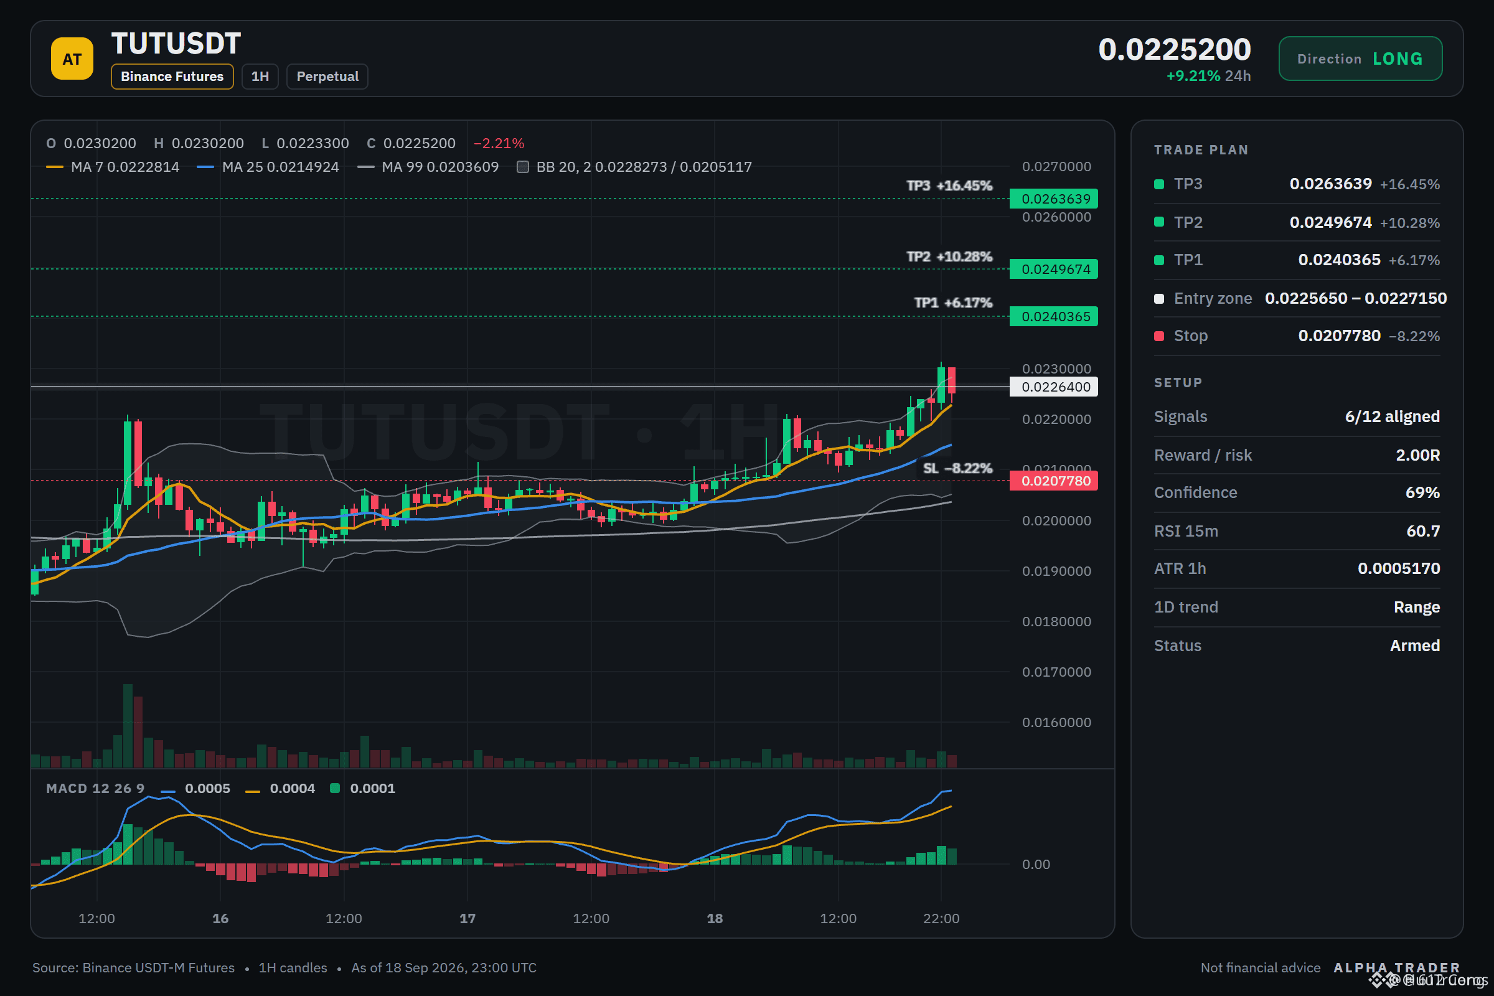Click the Direction LONG badge
The width and height of the screenshot is (1494, 996).
pyautogui.click(x=1360, y=59)
